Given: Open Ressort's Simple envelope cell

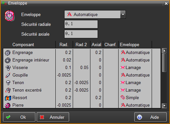Looking at the screenshot, I should 135,97.
